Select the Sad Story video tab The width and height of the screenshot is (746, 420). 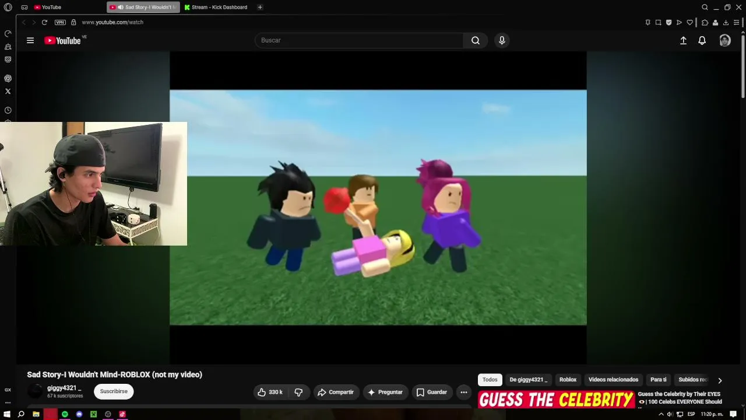pyautogui.click(x=143, y=7)
